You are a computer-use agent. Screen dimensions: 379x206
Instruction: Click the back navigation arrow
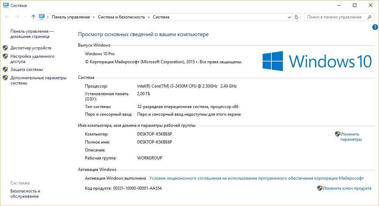pos(7,17)
